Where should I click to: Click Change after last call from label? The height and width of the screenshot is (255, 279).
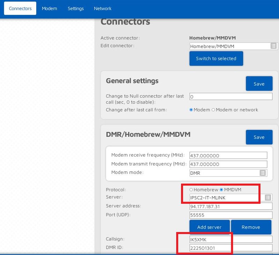[x=136, y=110]
